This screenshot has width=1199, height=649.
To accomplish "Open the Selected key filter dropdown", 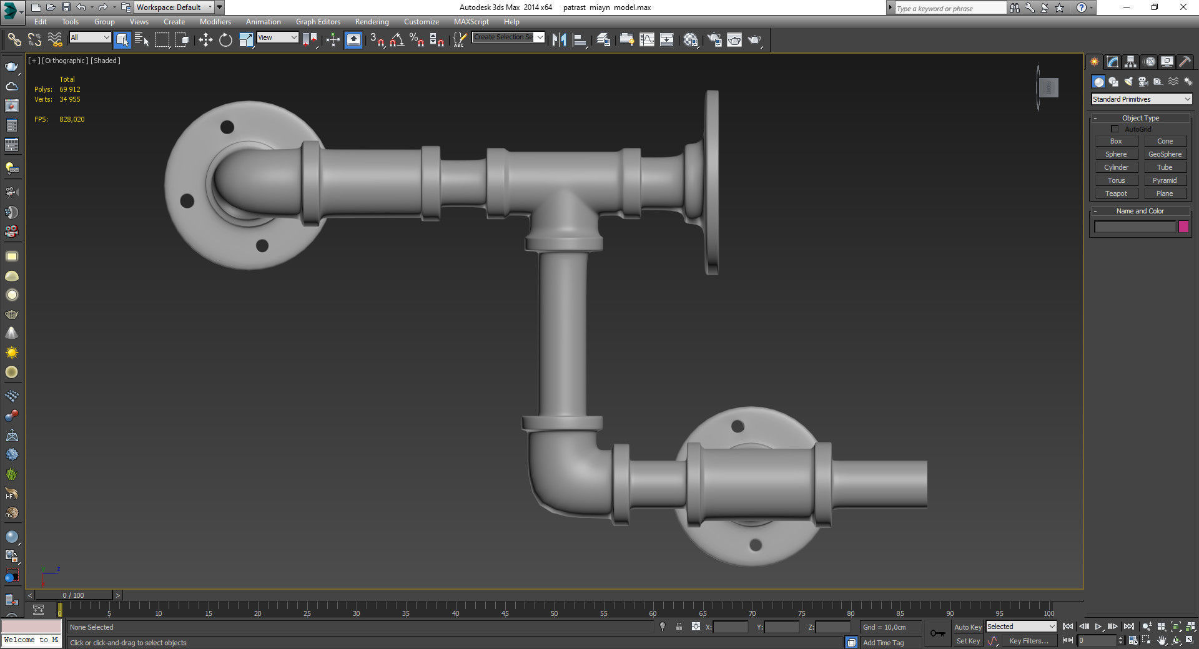I will point(1021,627).
